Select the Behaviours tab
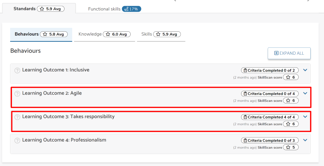Image resolution: width=324 pixels, height=166 pixels. point(41,34)
